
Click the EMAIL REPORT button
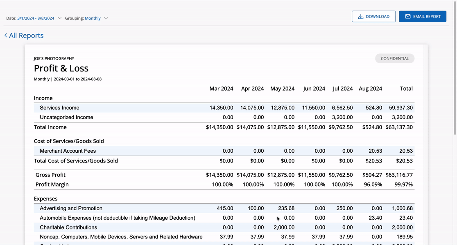(423, 16)
